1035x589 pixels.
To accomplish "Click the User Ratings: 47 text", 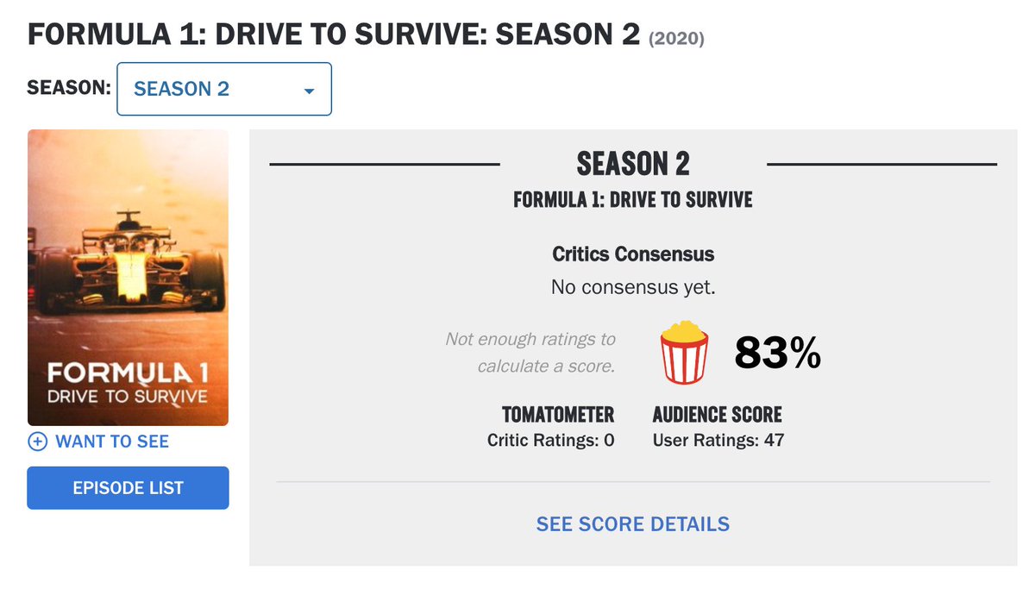I will point(718,441).
